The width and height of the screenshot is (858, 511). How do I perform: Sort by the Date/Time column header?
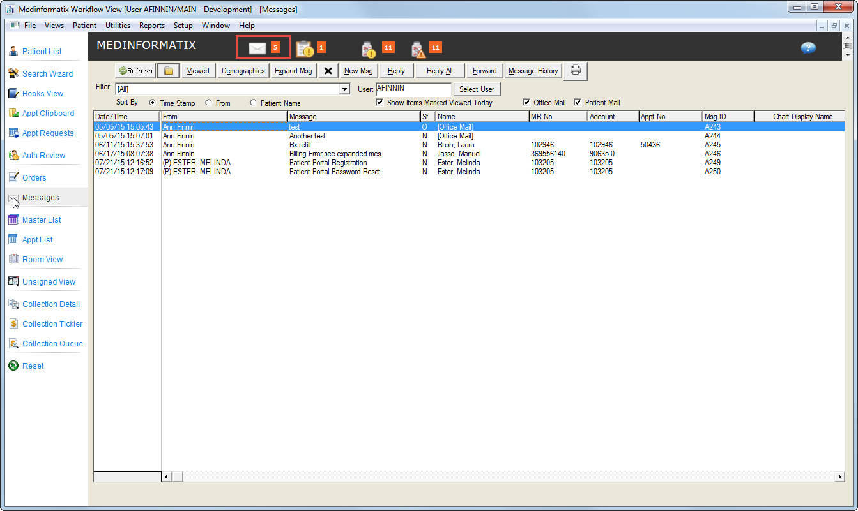pyautogui.click(x=127, y=117)
